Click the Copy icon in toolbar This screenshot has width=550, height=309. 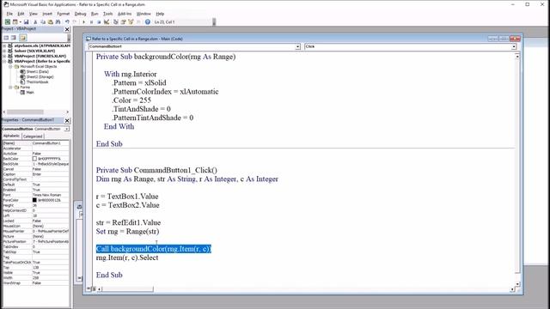coord(43,21)
